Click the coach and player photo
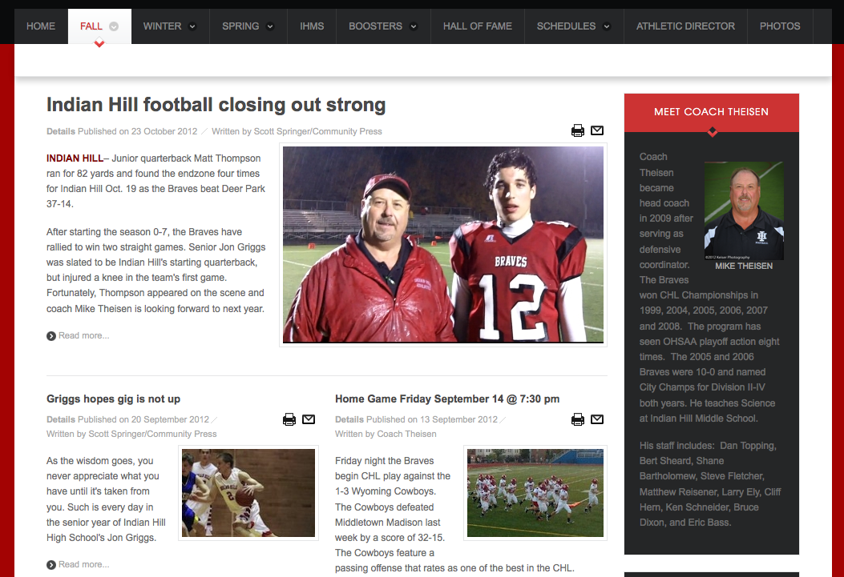Screen dimensions: 844x577 click(x=443, y=244)
